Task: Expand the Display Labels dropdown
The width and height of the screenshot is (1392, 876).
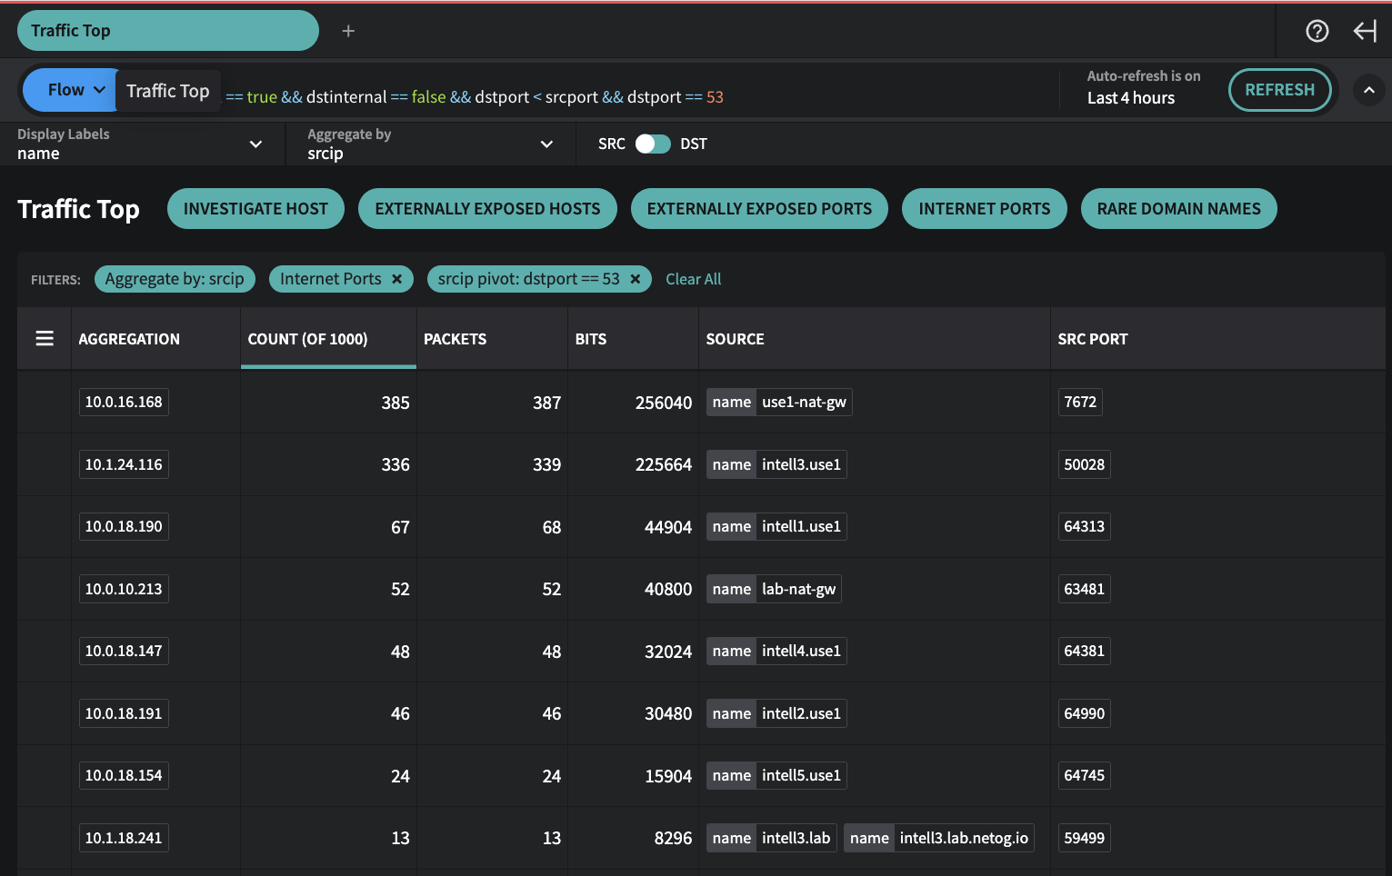Action: point(255,144)
